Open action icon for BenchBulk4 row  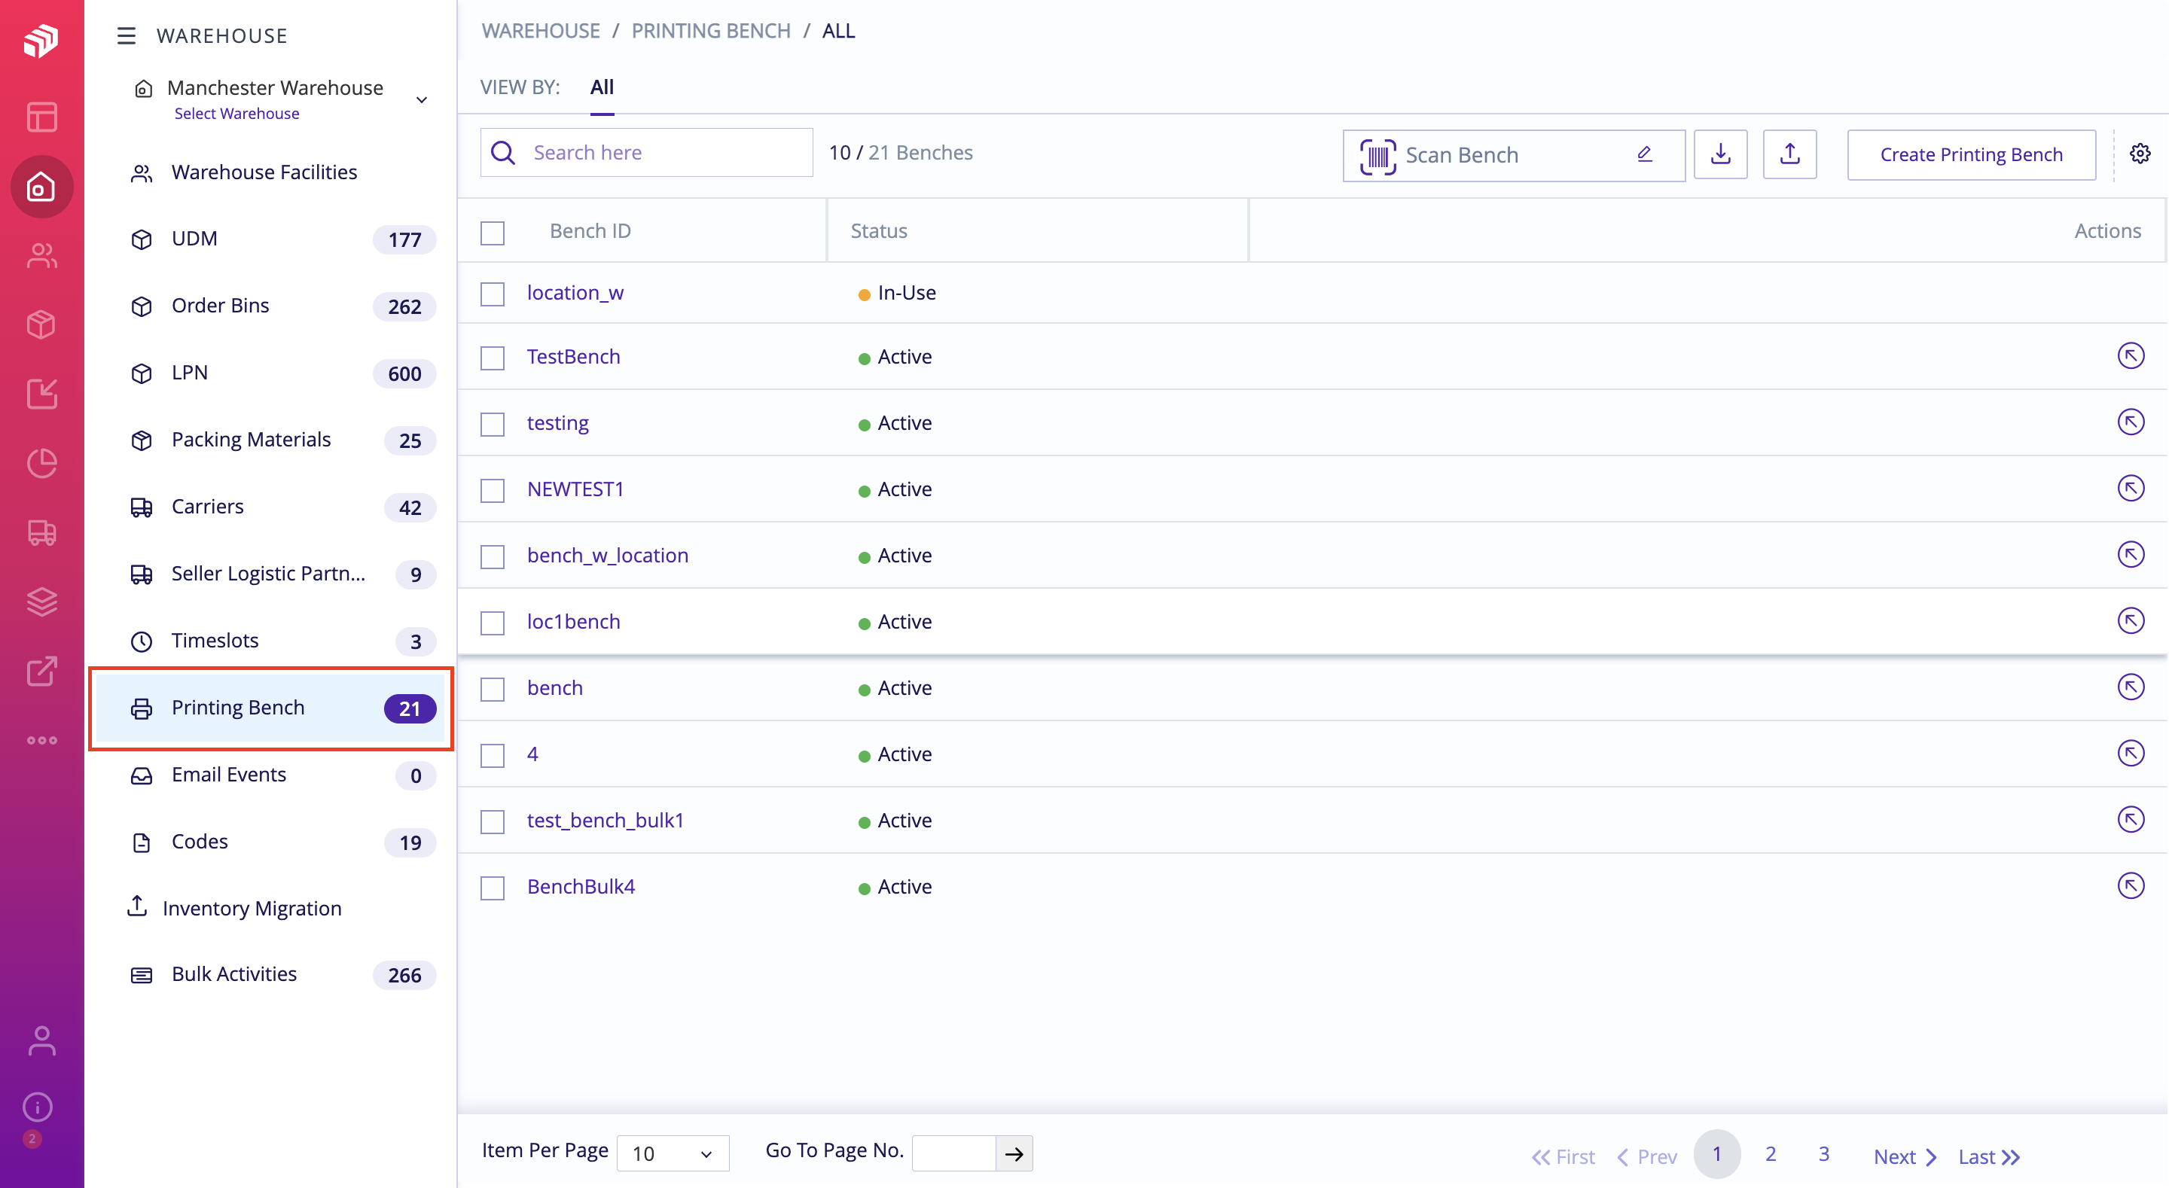pyautogui.click(x=2131, y=886)
